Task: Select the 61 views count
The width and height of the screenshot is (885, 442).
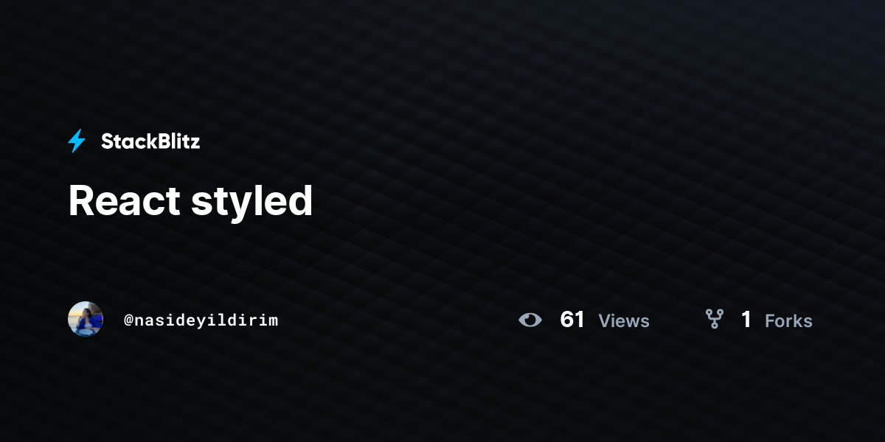Action: point(572,320)
